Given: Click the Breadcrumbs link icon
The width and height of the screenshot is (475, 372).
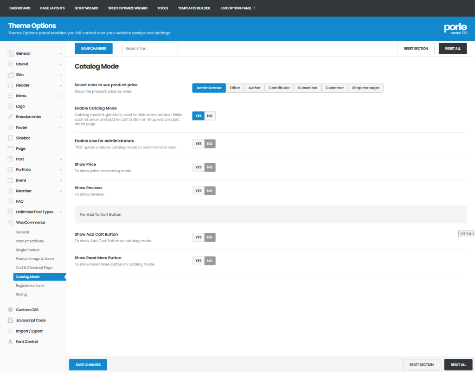Looking at the screenshot, I should (11, 117).
